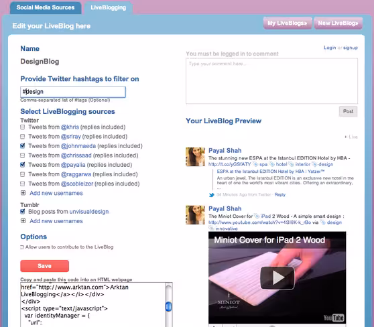Uncheck Blog posts from unvisualdesign
Image resolution: width=374 pixels, height=327 pixels.
tap(23, 211)
